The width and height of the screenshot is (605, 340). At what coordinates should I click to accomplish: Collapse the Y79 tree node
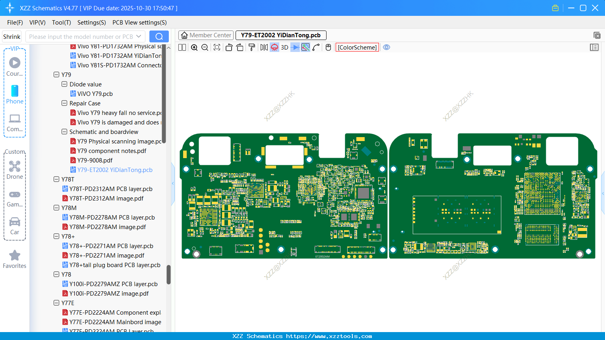56,75
